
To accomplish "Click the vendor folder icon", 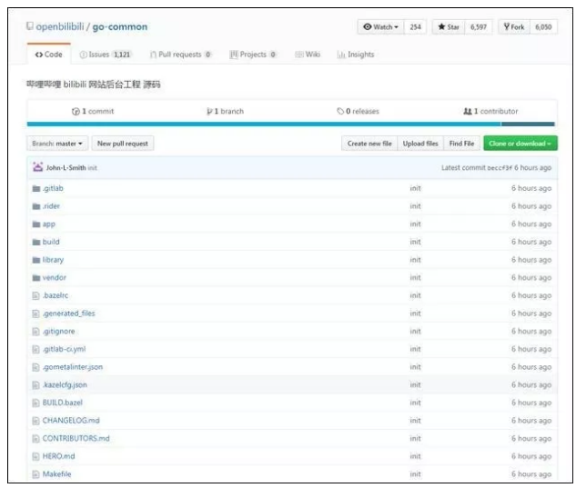I will click(36, 277).
